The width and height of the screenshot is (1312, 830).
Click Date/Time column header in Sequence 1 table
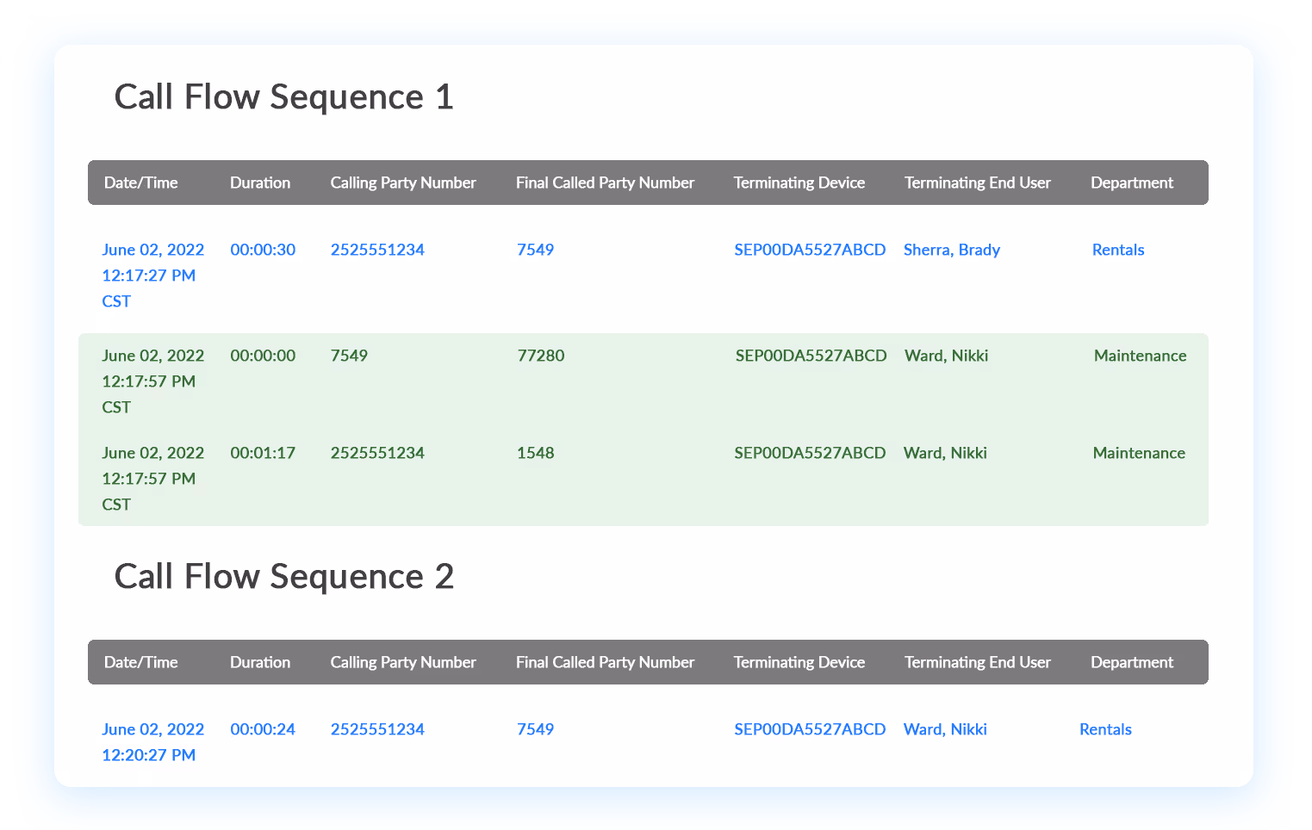(x=140, y=183)
